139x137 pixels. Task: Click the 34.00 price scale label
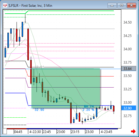pos(128,49)
